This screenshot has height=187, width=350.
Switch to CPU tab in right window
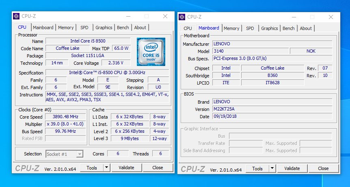click(x=188, y=28)
